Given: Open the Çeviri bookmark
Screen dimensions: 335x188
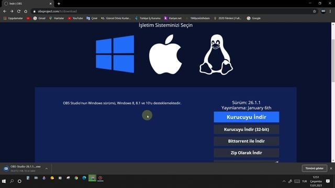Looking at the screenshot, I should [x=92, y=18].
